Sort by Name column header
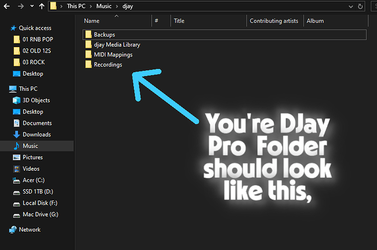377x250 pixels. [92, 21]
